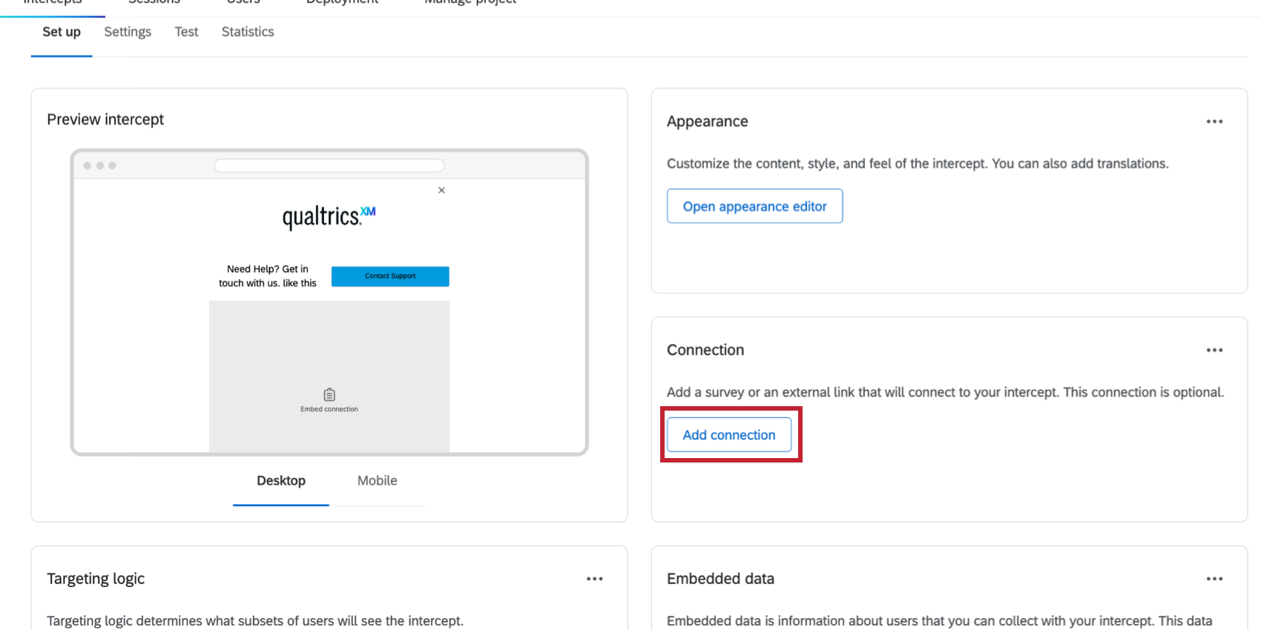Switch to the Test tab
This screenshot has height=630, width=1261.
(x=186, y=32)
